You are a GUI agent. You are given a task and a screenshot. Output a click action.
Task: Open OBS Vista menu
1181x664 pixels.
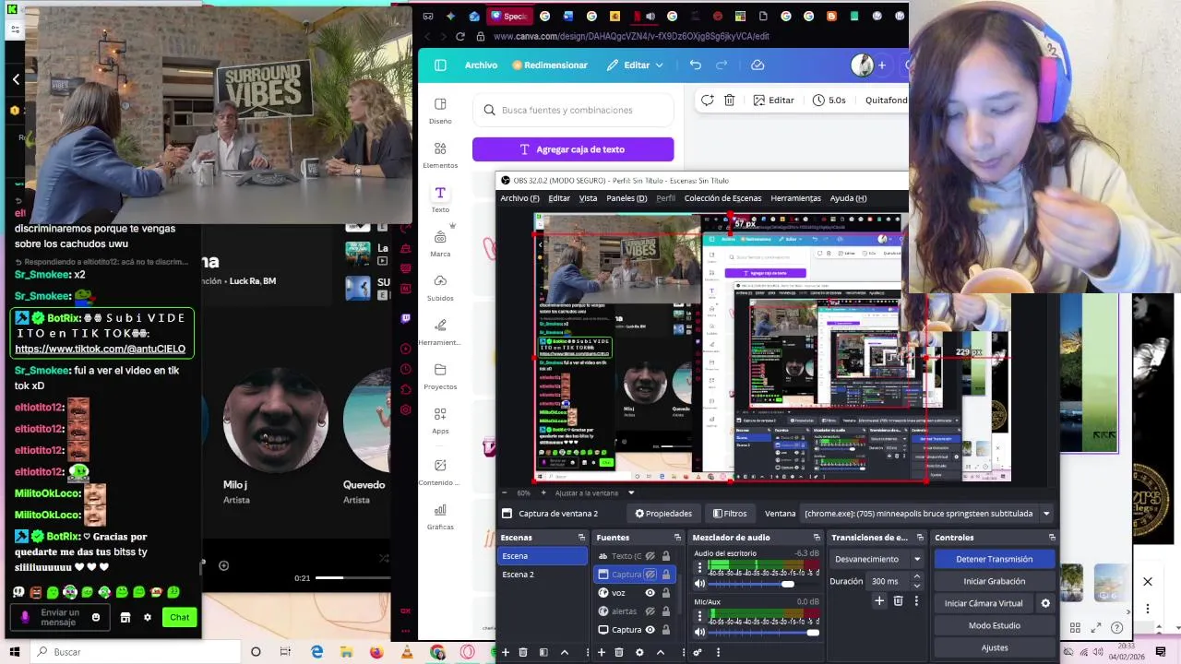(588, 198)
